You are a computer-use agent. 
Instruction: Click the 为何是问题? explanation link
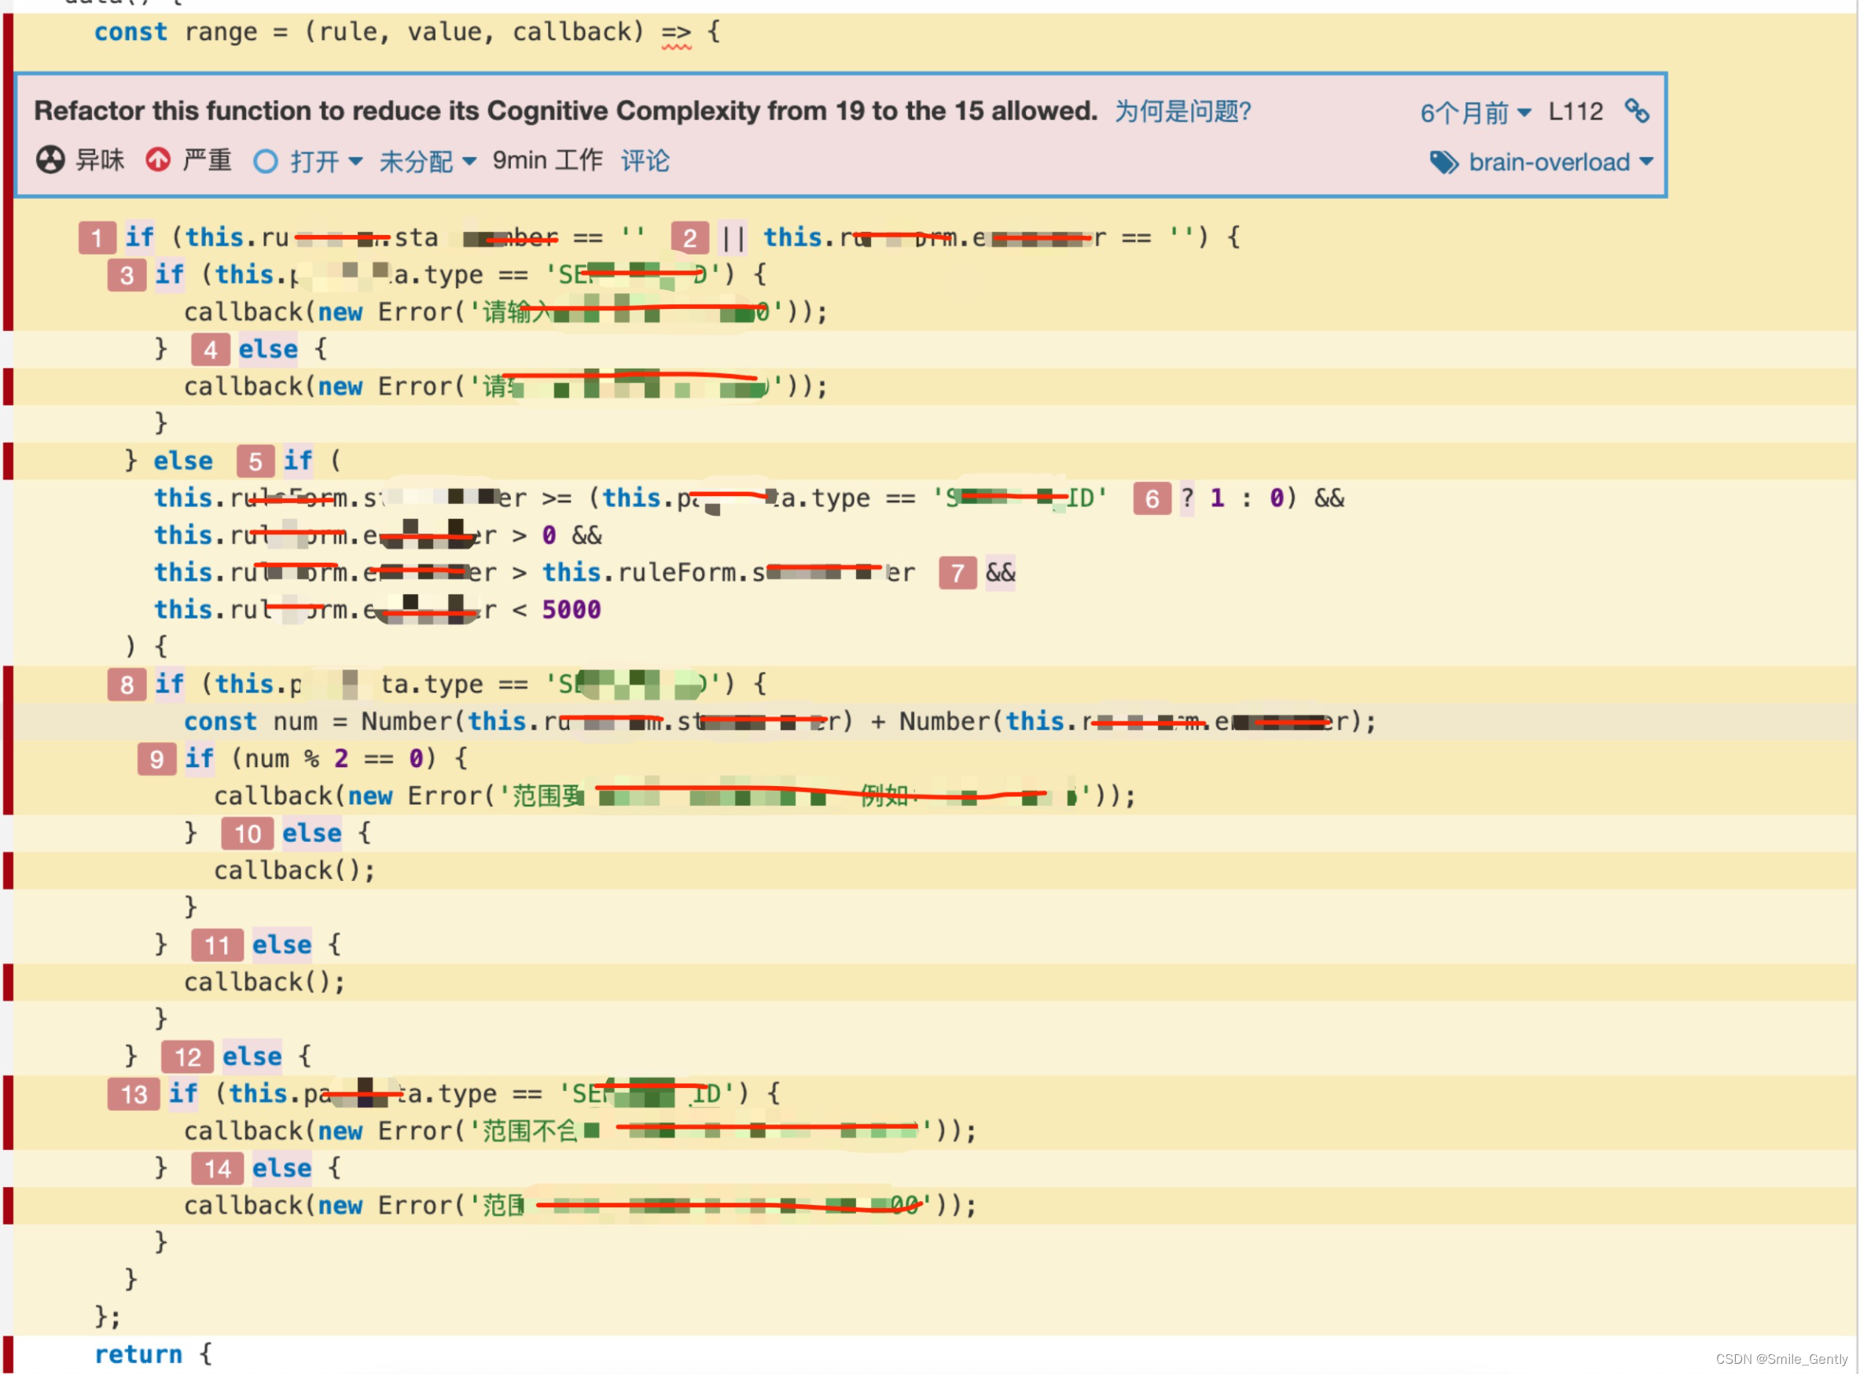1182,111
